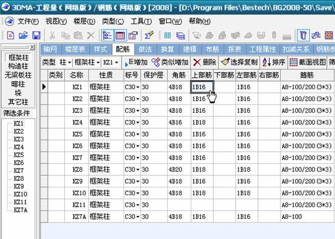
Task: Click the 上部筋 cell of KZ1
Action: click(202, 87)
